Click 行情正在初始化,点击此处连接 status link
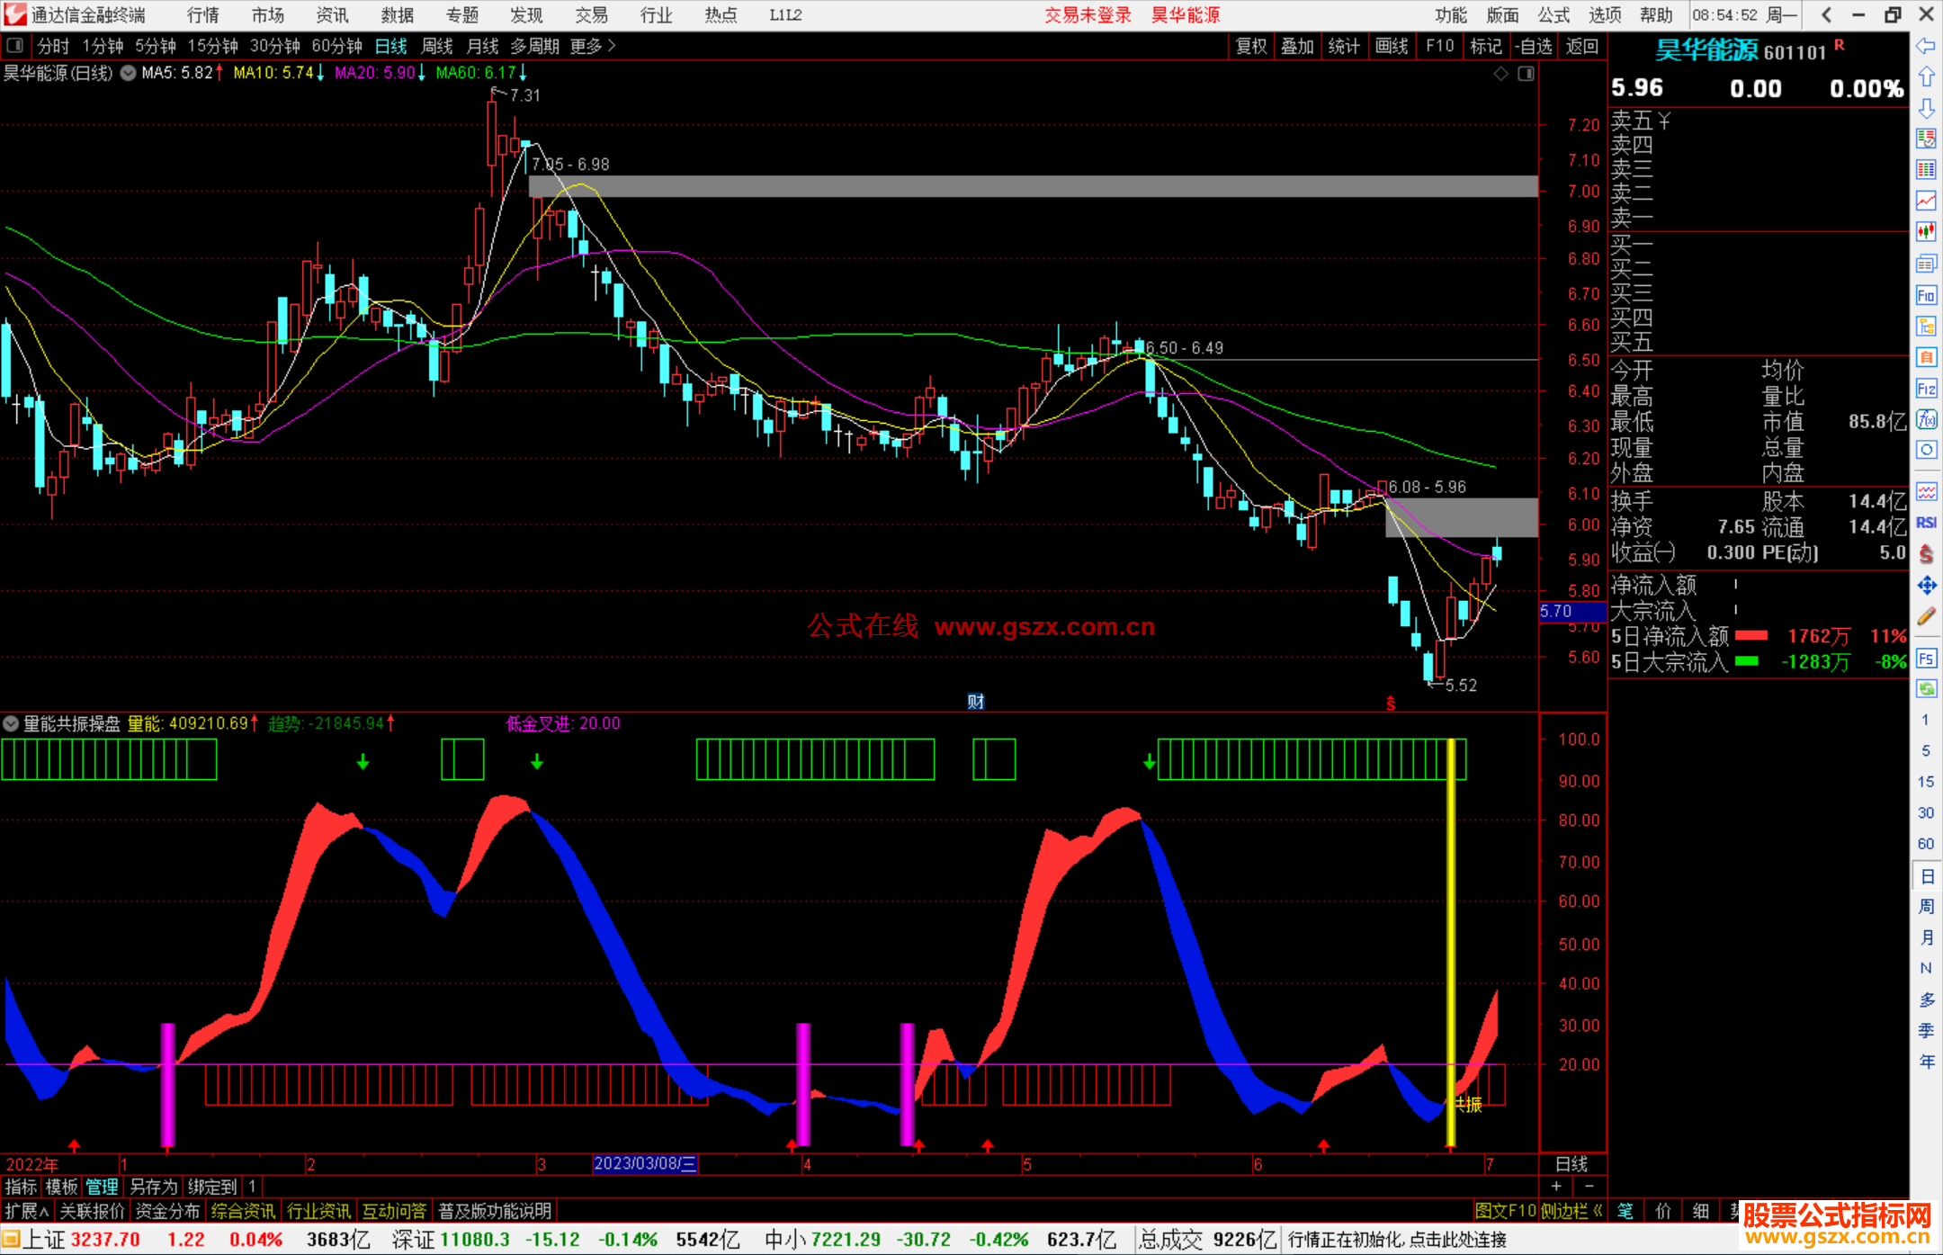This screenshot has height=1255, width=1943. [1397, 1240]
